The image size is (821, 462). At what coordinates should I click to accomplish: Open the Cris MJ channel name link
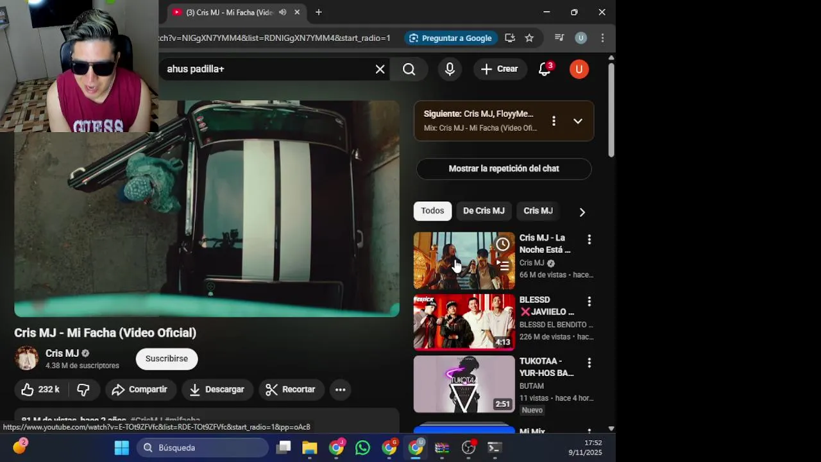click(62, 354)
